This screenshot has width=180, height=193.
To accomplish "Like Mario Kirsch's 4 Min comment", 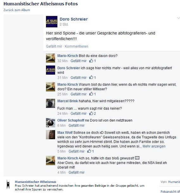I will point(76,172).
